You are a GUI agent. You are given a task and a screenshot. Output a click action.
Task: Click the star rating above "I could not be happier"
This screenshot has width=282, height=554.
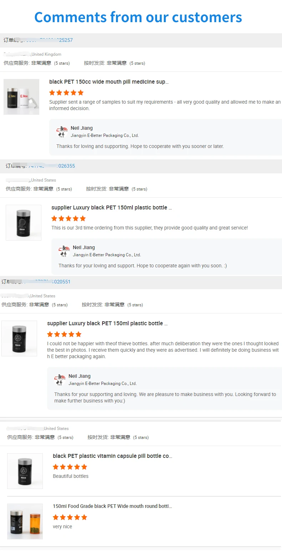click(x=64, y=335)
